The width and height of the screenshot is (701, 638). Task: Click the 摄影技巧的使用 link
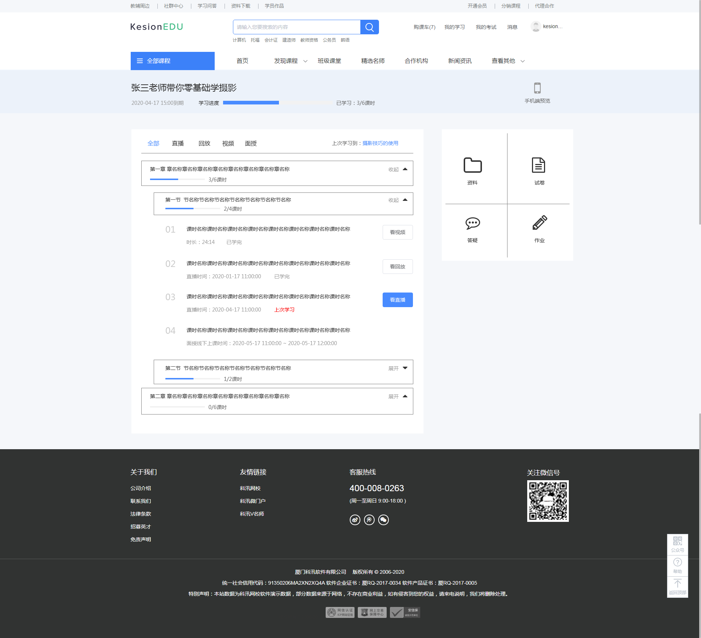tap(380, 143)
